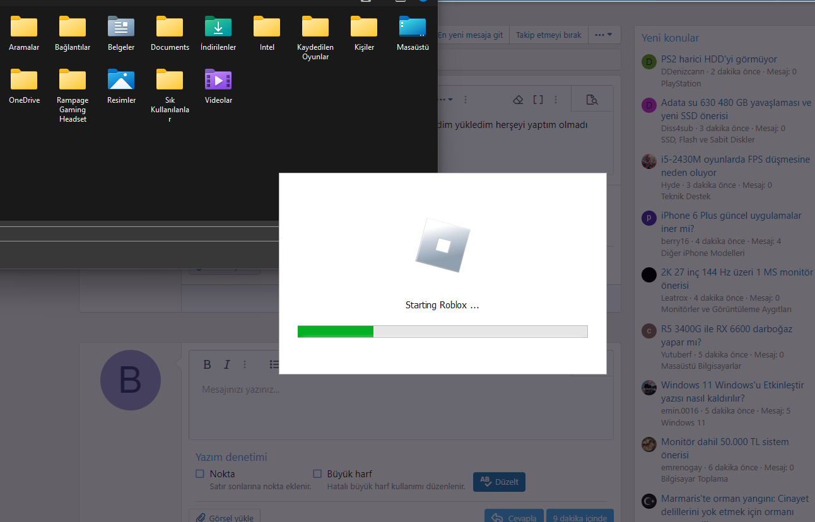This screenshot has width=815, height=522.
Task: Click Yutuberf's brown c avatar
Action: point(649,331)
